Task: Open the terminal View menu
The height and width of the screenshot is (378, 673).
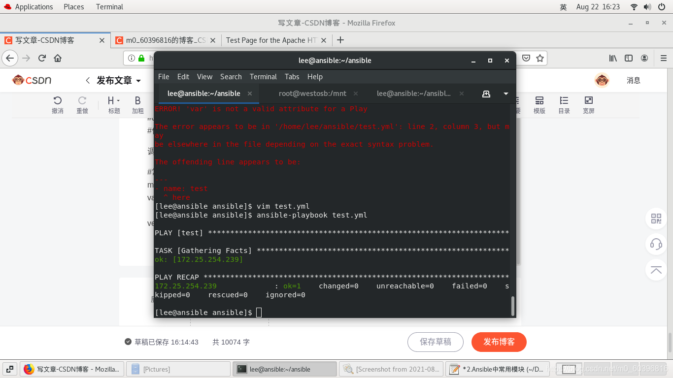Action: pos(204,77)
